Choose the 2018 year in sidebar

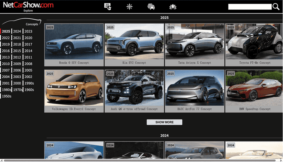[17, 44]
